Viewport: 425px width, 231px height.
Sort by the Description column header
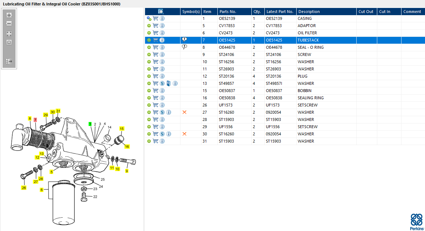(326, 11)
